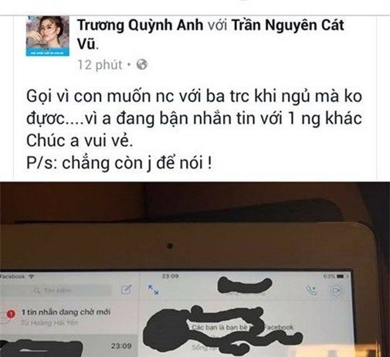This screenshot has width=390, height=357.
Task: Tap the blacked-out chat profile avatar
Action: 164,331
